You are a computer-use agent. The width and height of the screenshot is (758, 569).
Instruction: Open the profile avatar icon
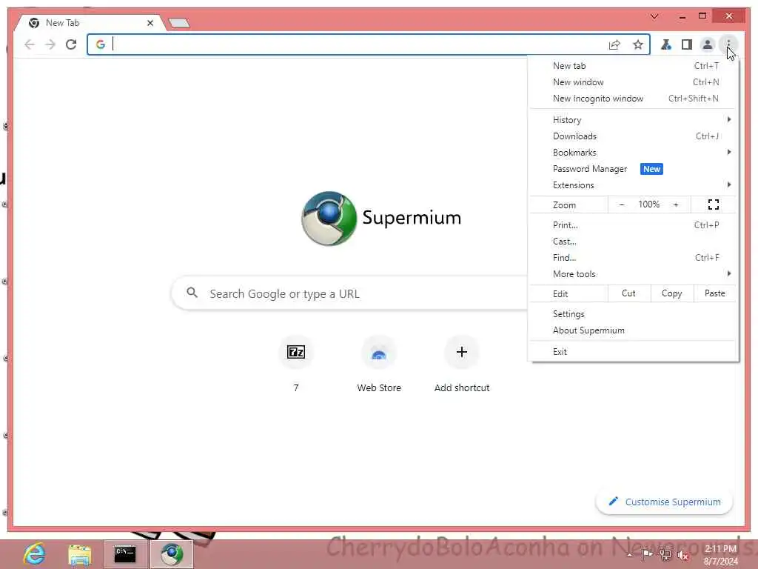pyautogui.click(x=708, y=44)
